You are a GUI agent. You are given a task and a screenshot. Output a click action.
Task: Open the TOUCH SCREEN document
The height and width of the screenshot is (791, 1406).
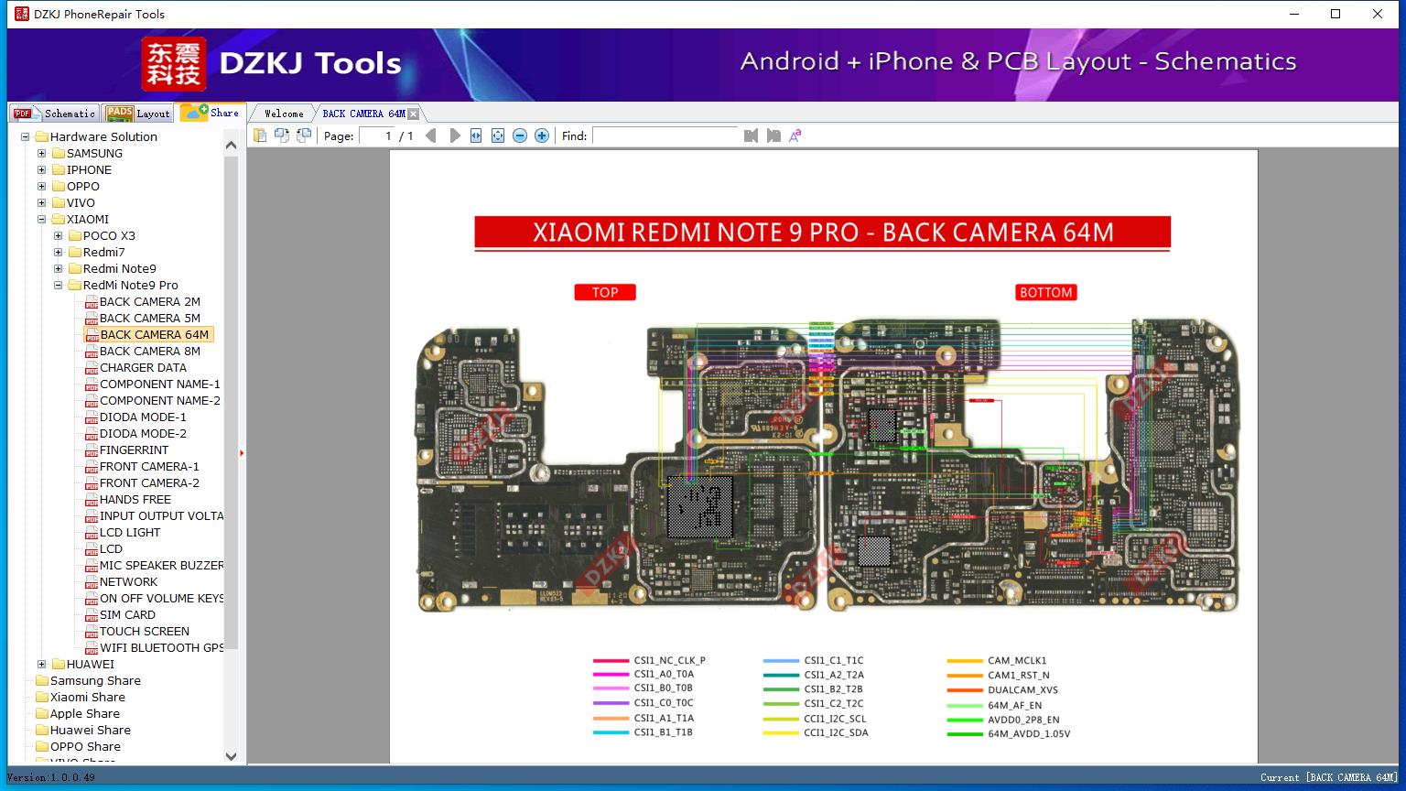click(145, 631)
